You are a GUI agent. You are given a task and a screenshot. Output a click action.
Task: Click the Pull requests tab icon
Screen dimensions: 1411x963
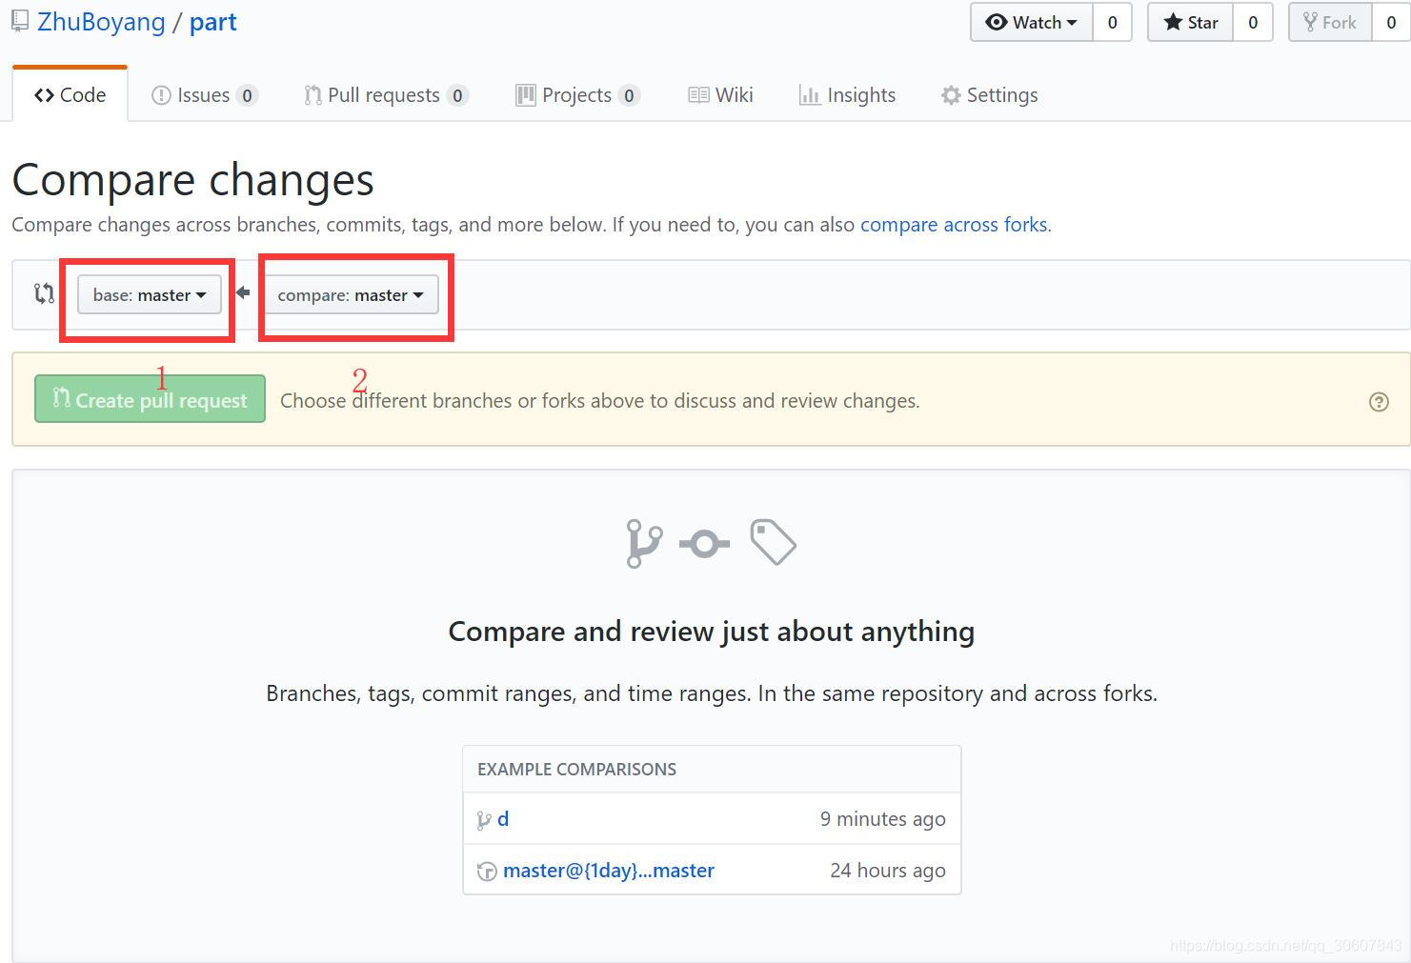312,95
